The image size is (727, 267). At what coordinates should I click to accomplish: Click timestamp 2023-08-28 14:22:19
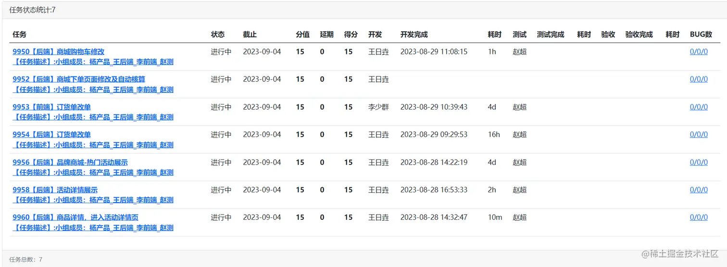pyautogui.click(x=434, y=162)
